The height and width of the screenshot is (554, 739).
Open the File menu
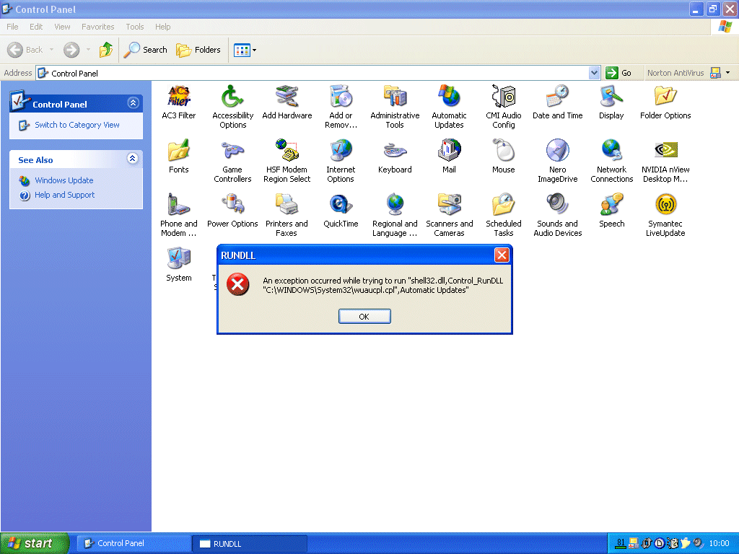click(12, 27)
